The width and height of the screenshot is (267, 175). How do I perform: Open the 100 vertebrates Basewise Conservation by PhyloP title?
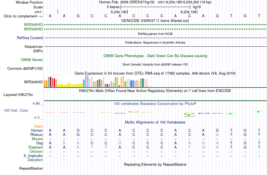pyautogui.click(x=155, y=104)
